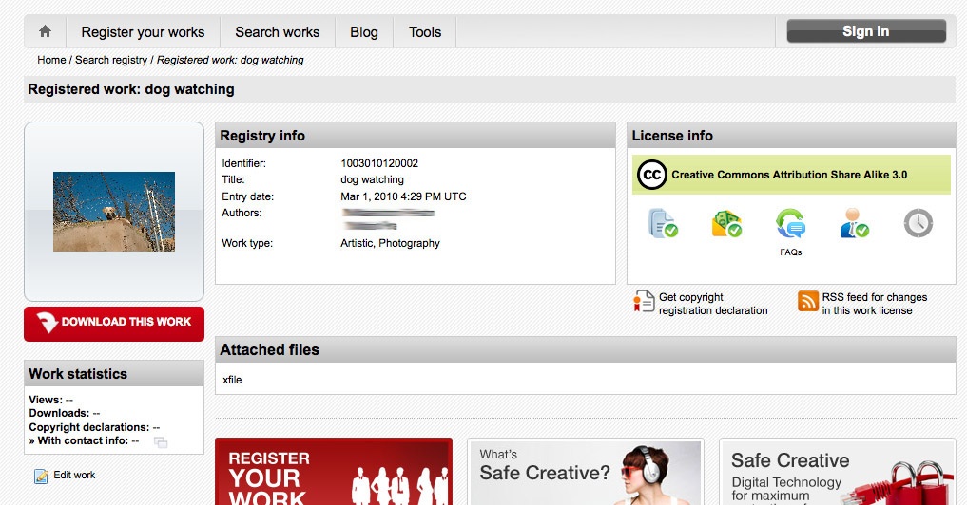This screenshot has width=967, height=505.
Task: Click the Edit work pencil icon
Action: [x=41, y=476]
